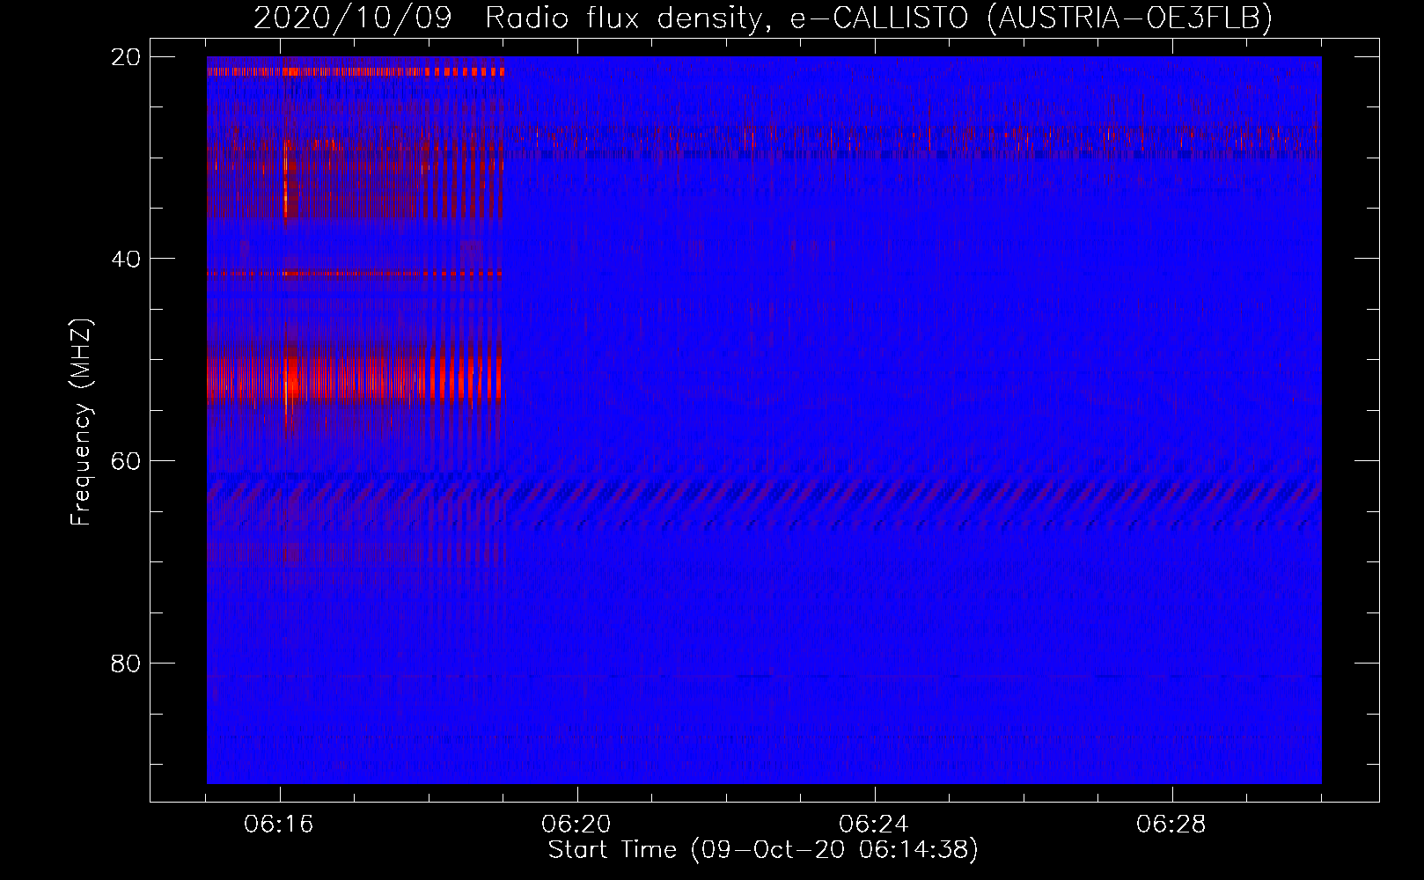The width and height of the screenshot is (1424, 880).
Task: Click the 'Frequency (MHZ)' y-axis label
Action: pos(81,422)
